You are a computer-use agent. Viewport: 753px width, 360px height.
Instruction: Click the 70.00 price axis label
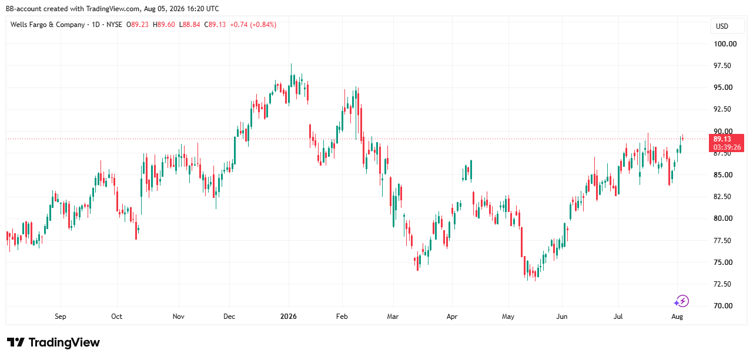722,306
